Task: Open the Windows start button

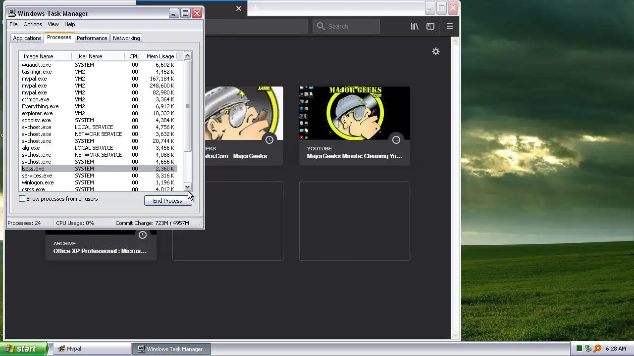Action: (x=24, y=349)
